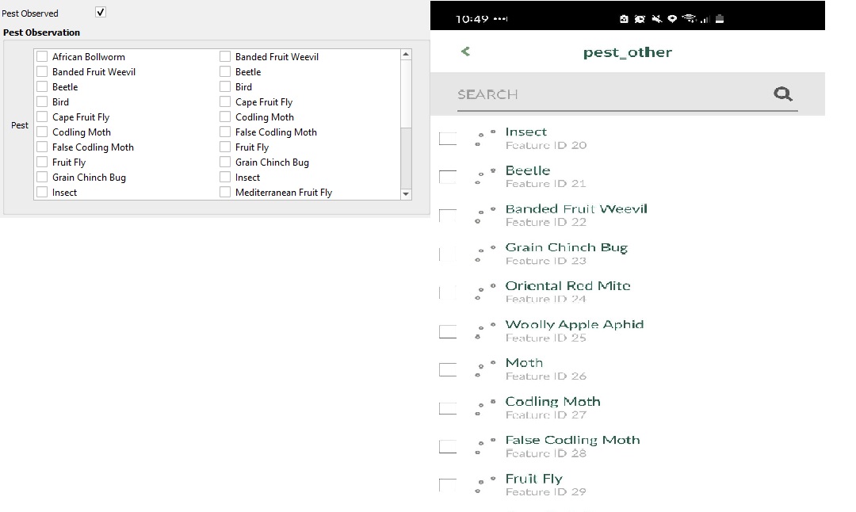Check Banded Fruit Weevil in left column
Image resolution: width=856 pixels, height=512 pixels.
pos(41,71)
